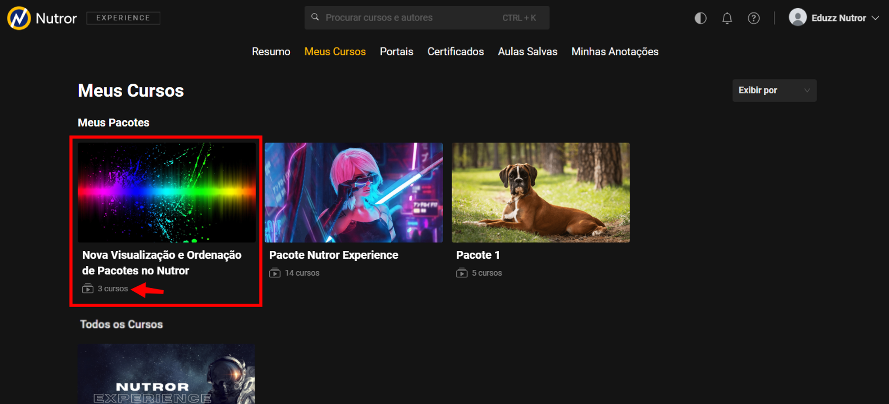The width and height of the screenshot is (889, 404).
Task: Click the Nutror wordmark text
Action: click(56, 18)
